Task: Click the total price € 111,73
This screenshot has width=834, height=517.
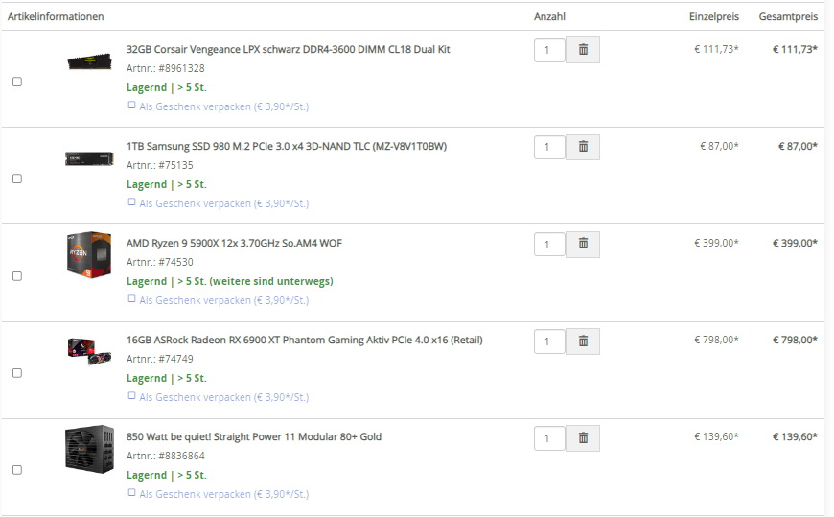Action: tap(795, 50)
